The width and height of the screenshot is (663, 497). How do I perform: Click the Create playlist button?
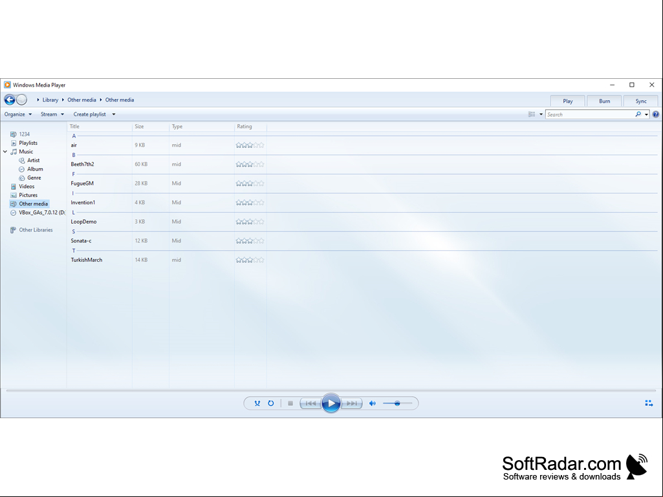[x=90, y=114]
